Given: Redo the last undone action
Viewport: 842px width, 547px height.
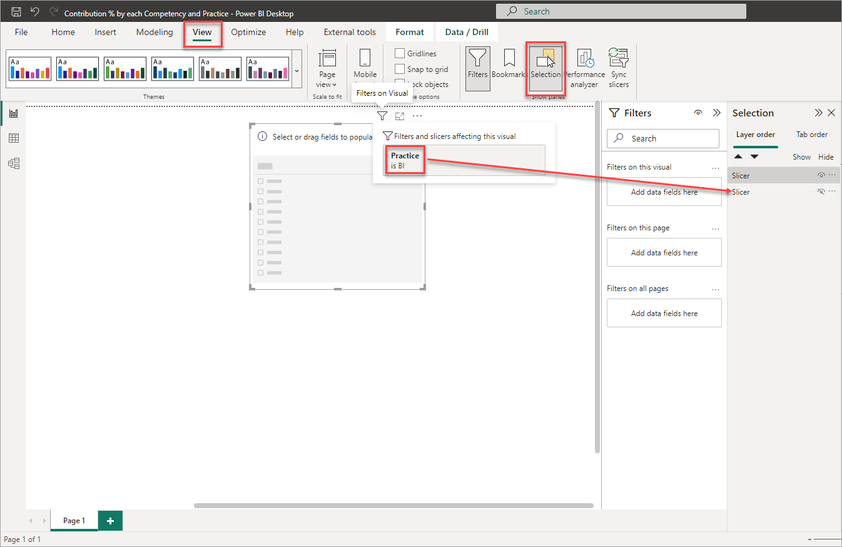Looking at the screenshot, I should (x=54, y=12).
